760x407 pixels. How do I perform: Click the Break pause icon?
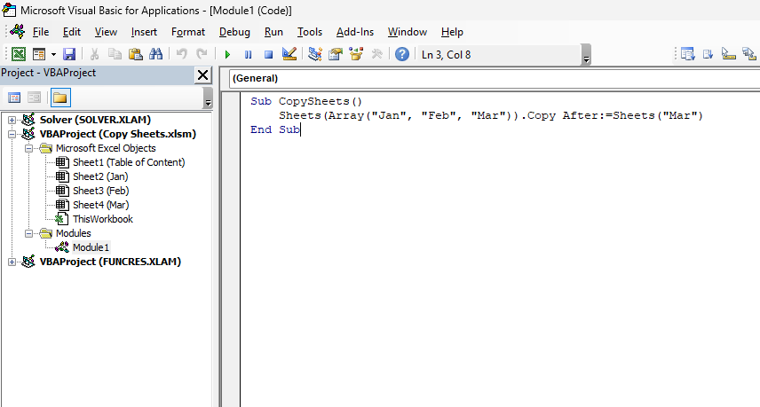tap(249, 54)
